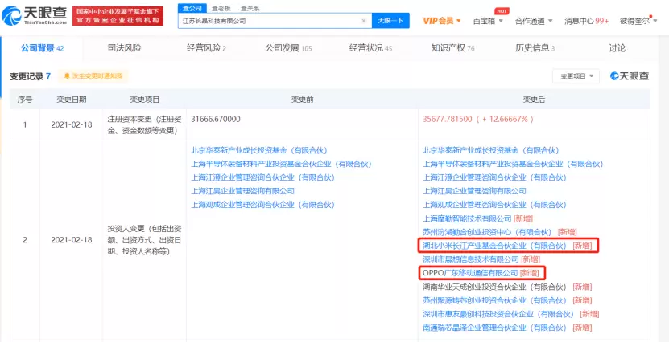Clear the search box with the X icon
This screenshot has height=342, width=669.
point(364,20)
